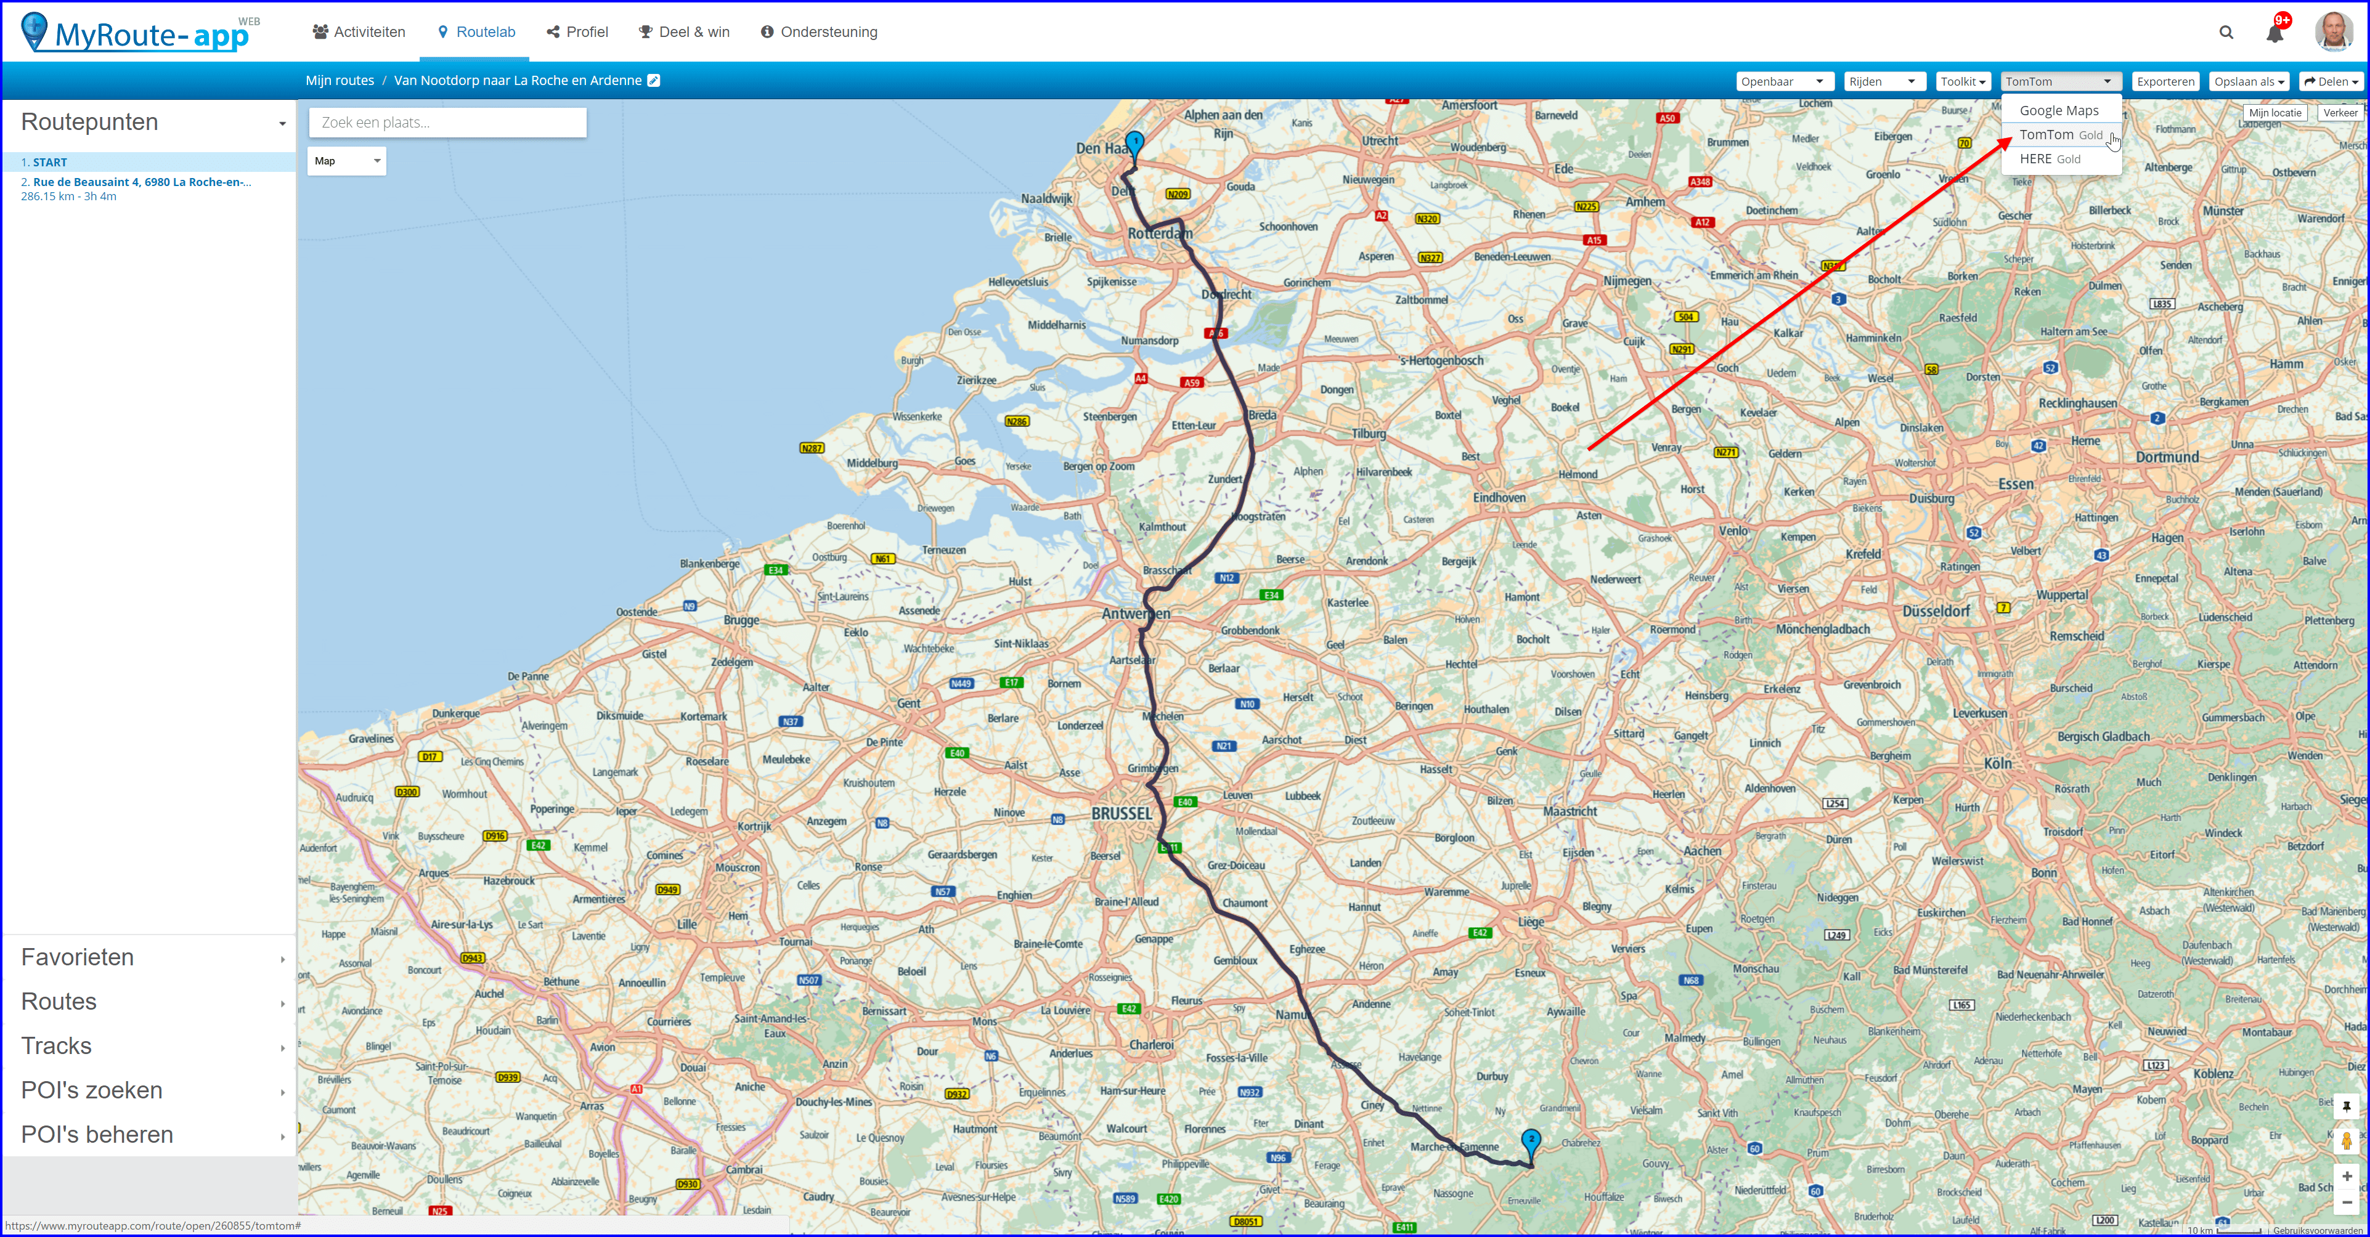2370x1237 pixels.
Task: Click the pushpin map button
Action: [x=2346, y=1106]
